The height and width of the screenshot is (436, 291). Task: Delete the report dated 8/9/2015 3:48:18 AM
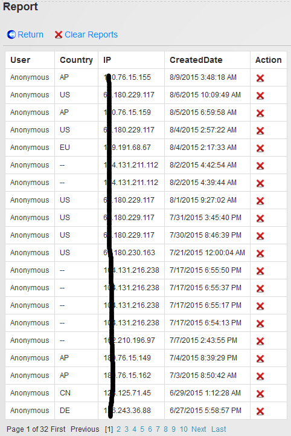(x=260, y=78)
